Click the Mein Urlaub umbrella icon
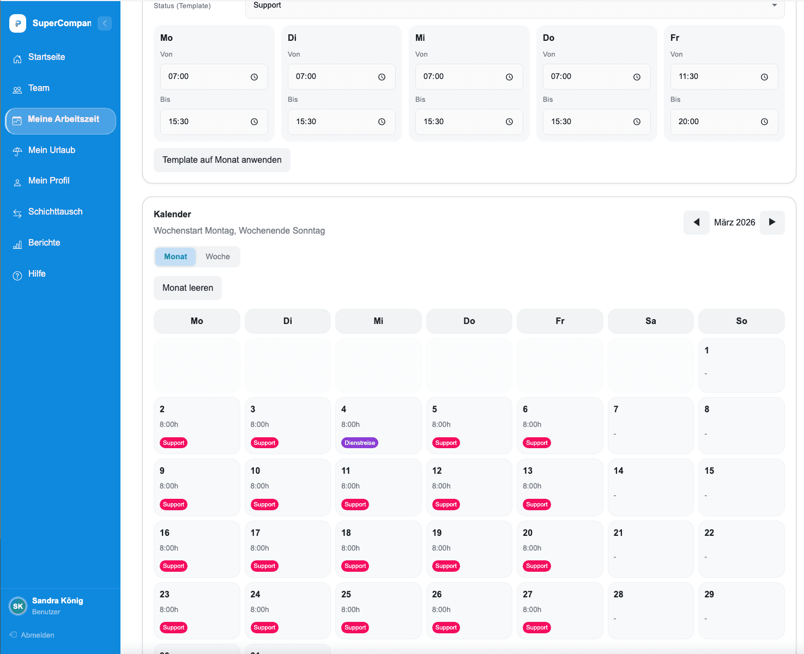Image resolution: width=804 pixels, height=654 pixels. 17,151
